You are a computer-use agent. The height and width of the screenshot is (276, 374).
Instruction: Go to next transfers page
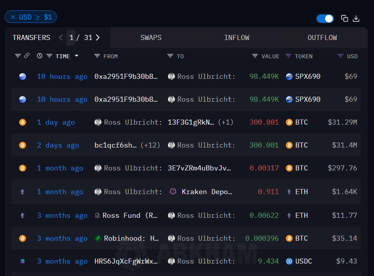98,38
